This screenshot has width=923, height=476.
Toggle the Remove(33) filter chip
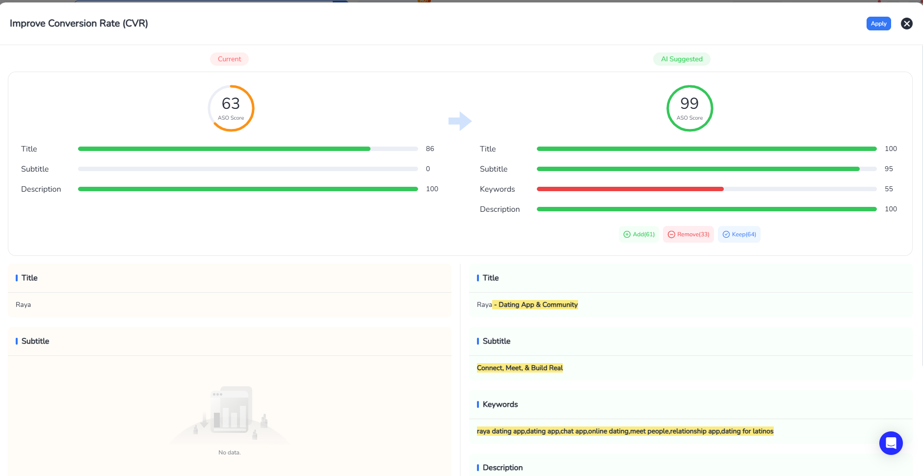pos(688,234)
